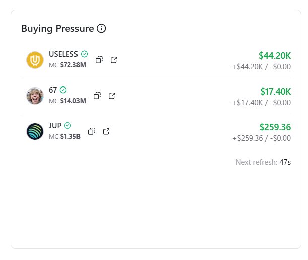Click the JUP verified checkmark badge
Viewport: 308px width, 260px height.
coord(67,125)
